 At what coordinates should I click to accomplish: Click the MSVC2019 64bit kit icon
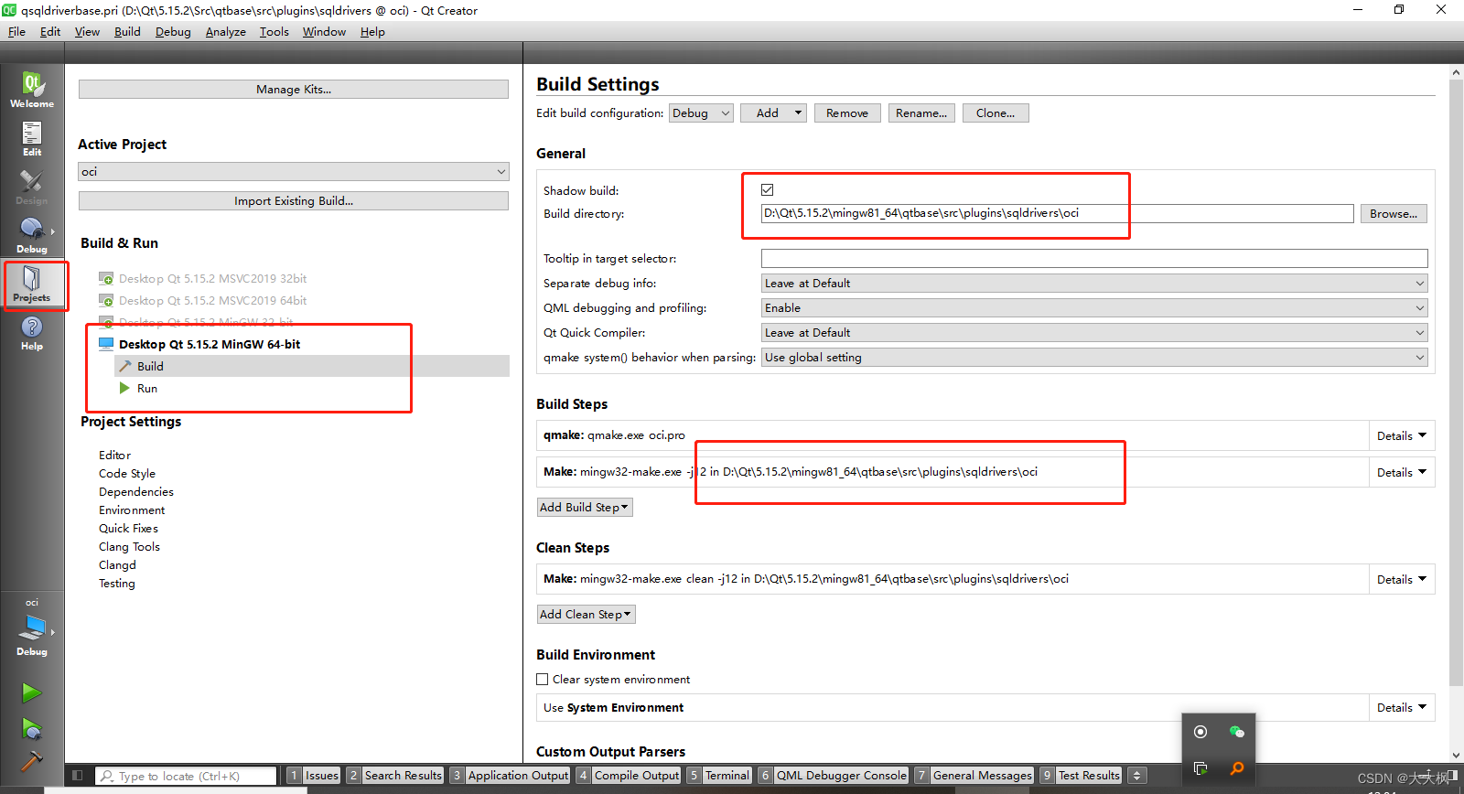106,300
